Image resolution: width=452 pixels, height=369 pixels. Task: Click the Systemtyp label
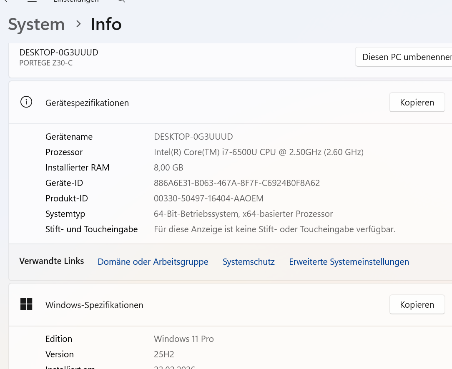(x=65, y=214)
